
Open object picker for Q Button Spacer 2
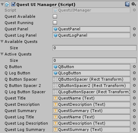134,86
